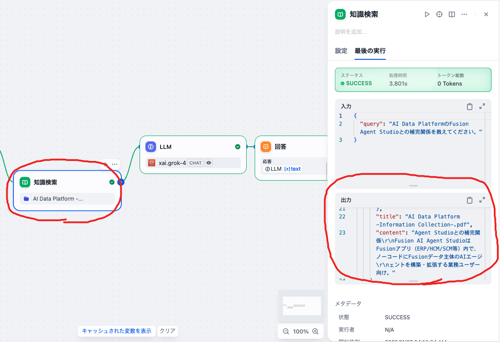Click the xai.grok-4 model name
Viewport: 500px width, 342px height.
click(172, 163)
